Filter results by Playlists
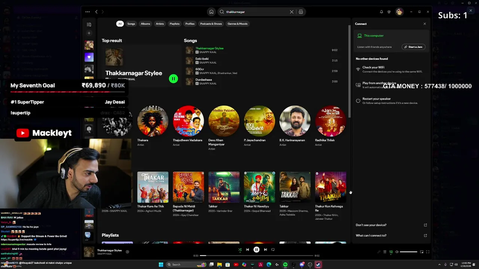This screenshot has height=269, width=479. tap(174, 24)
